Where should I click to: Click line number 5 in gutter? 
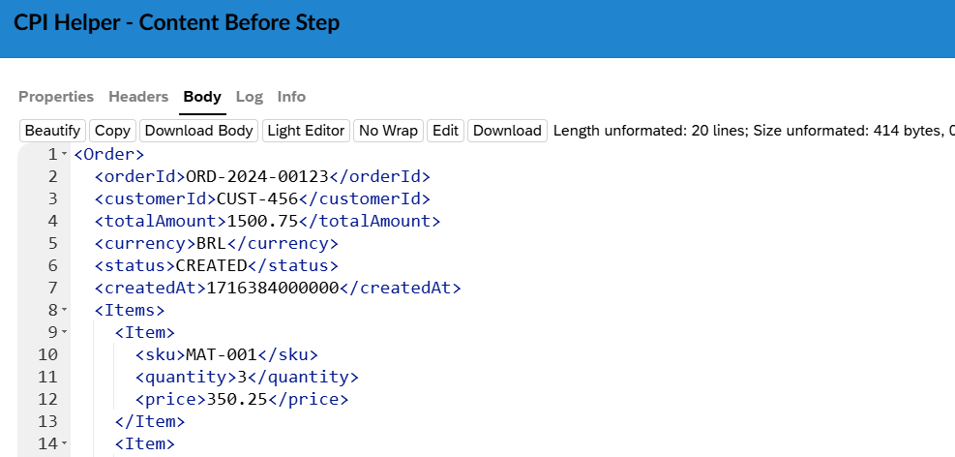coord(52,244)
